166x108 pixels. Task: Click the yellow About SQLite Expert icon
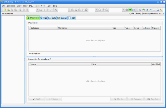click(161, 10)
